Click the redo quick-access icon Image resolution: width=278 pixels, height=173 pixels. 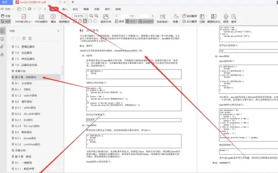pos(40,9)
